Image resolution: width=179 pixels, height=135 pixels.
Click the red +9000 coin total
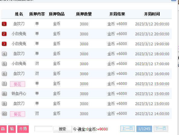103,129
